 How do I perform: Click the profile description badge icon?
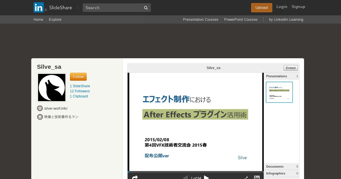click(x=40, y=117)
